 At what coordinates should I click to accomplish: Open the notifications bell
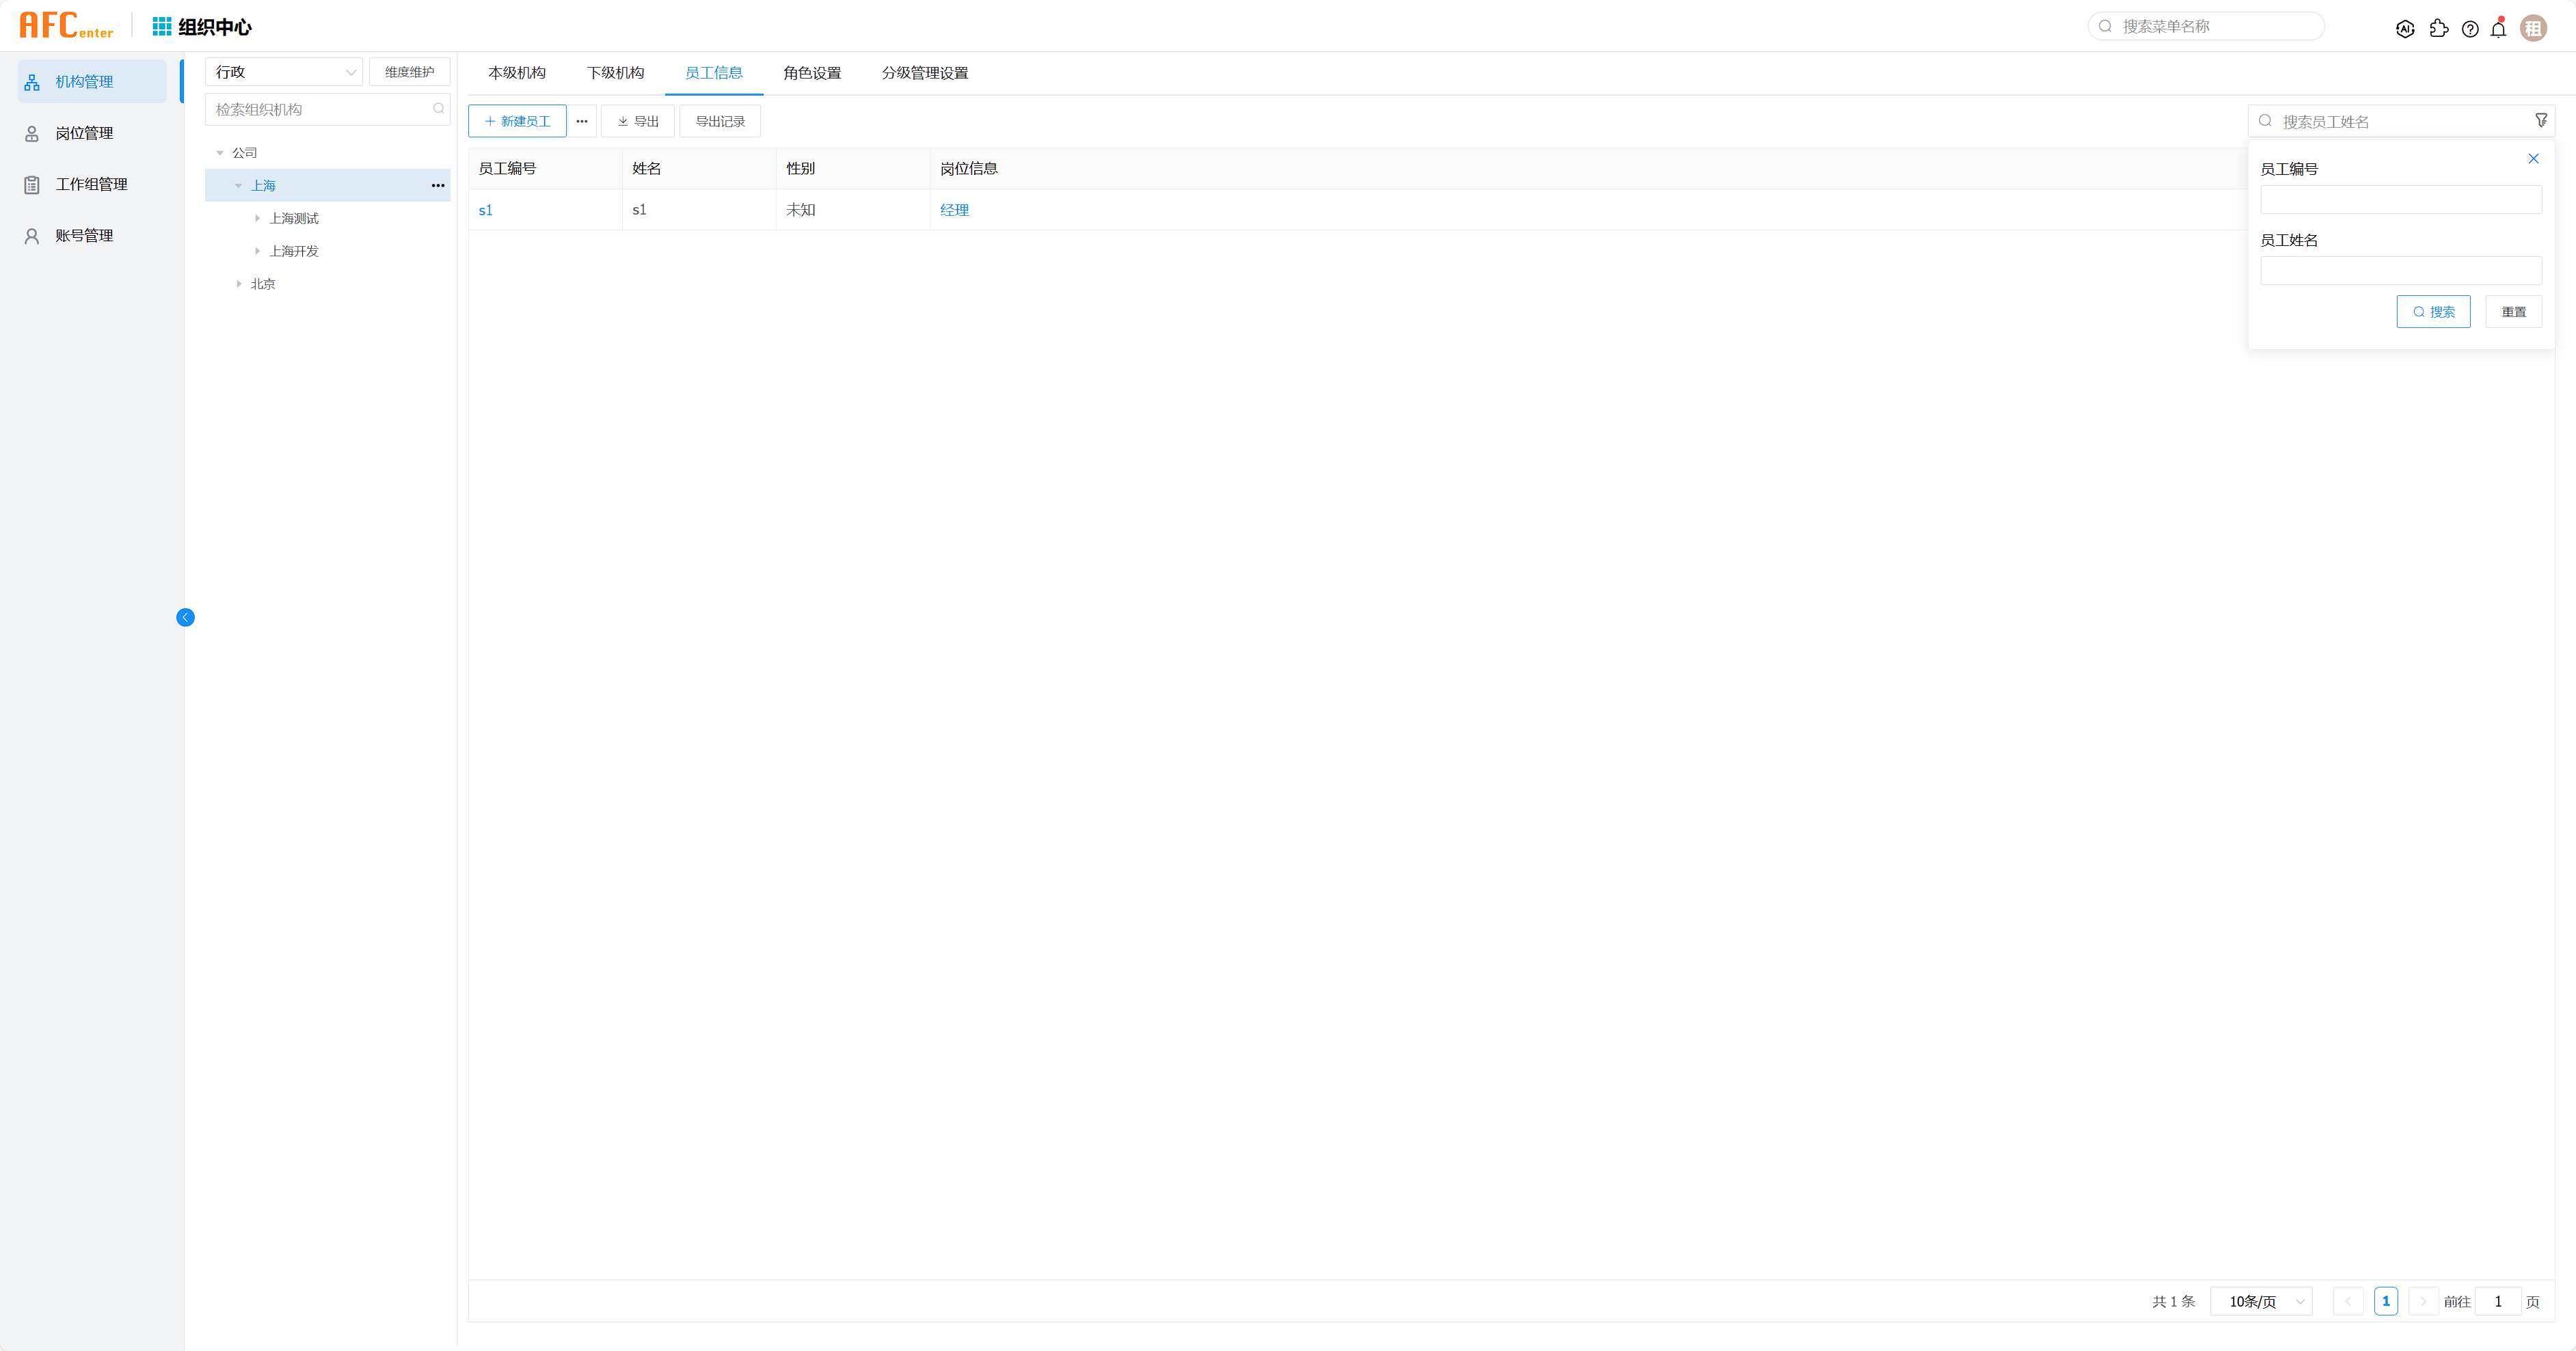point(2498,29)
